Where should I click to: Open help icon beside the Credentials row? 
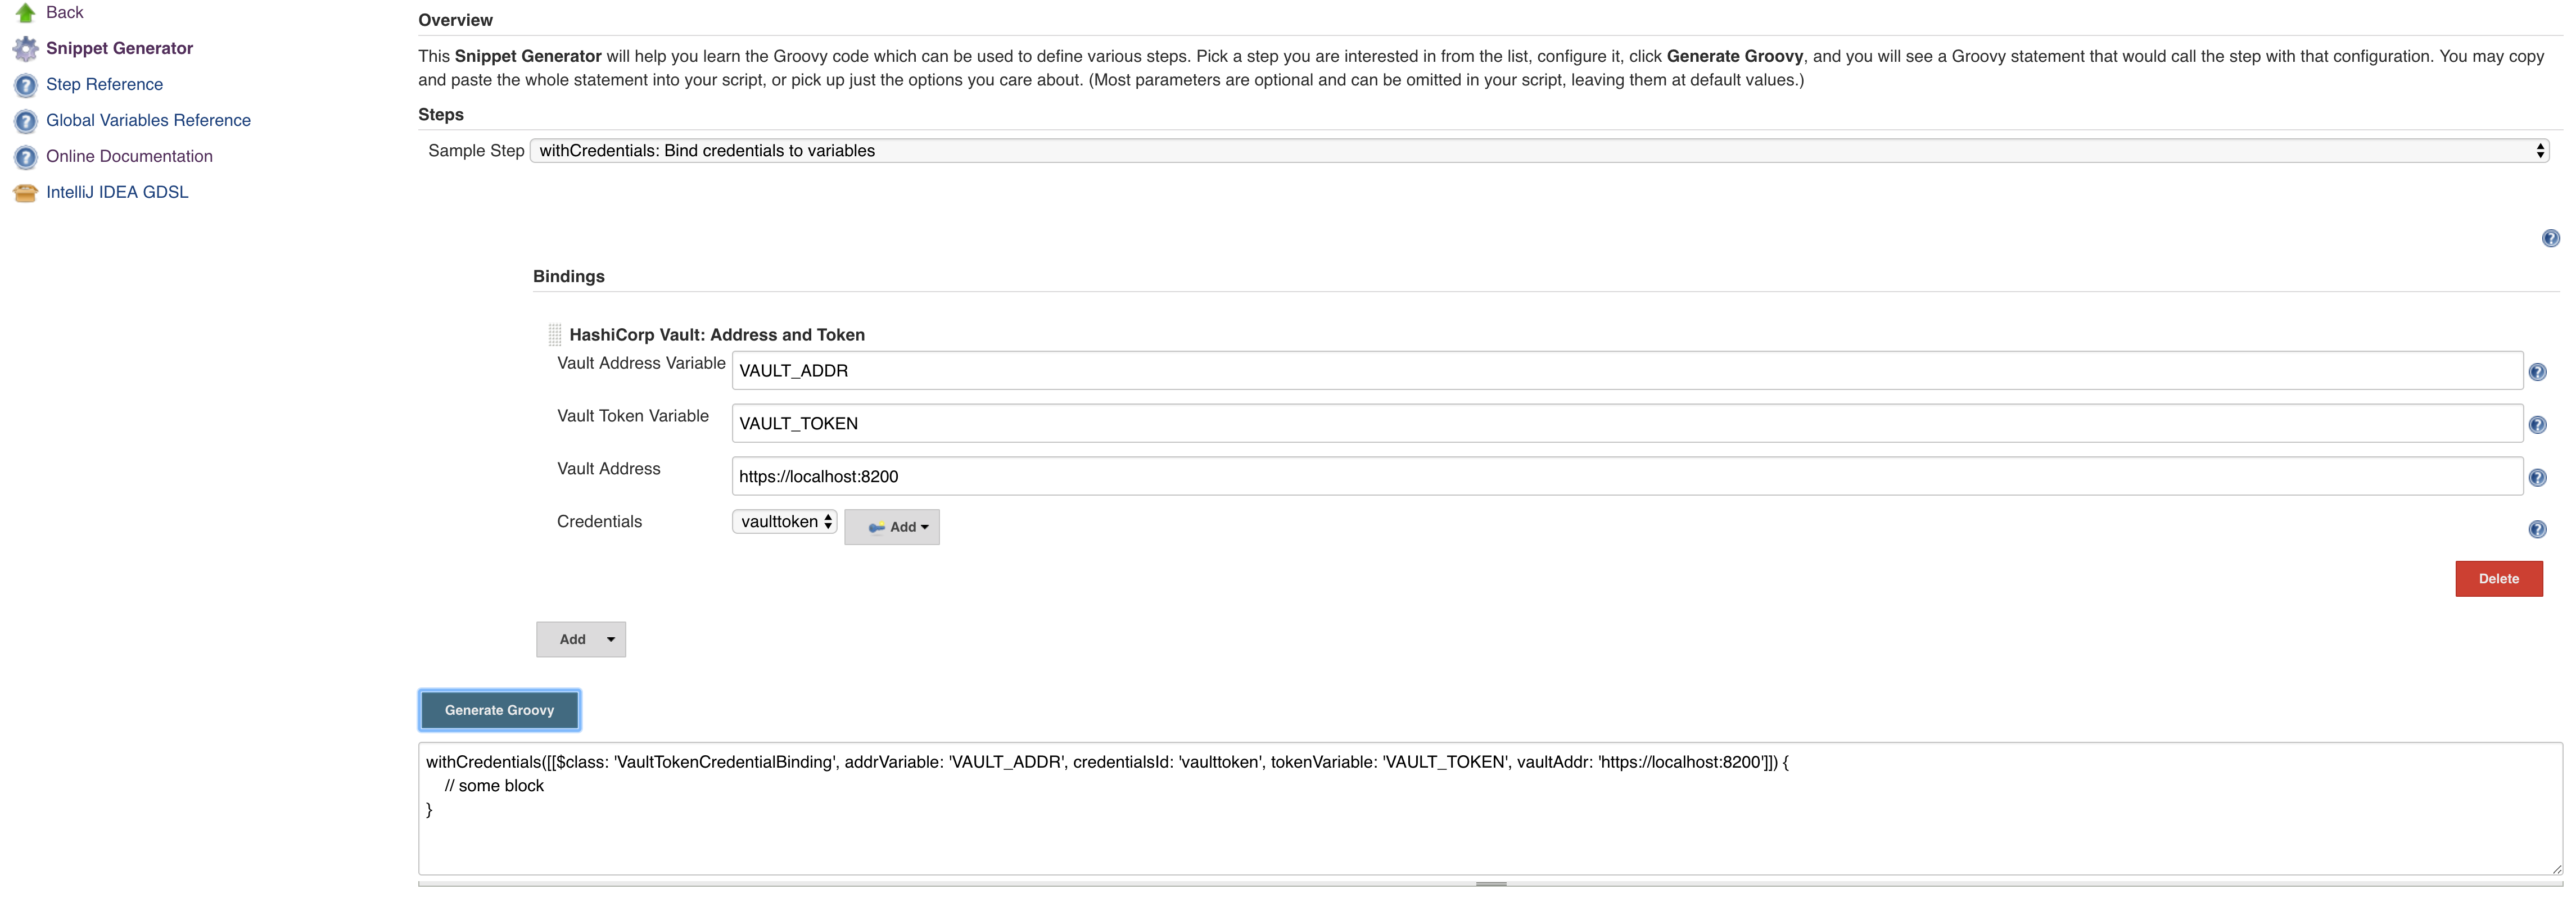click(2537, 530)
